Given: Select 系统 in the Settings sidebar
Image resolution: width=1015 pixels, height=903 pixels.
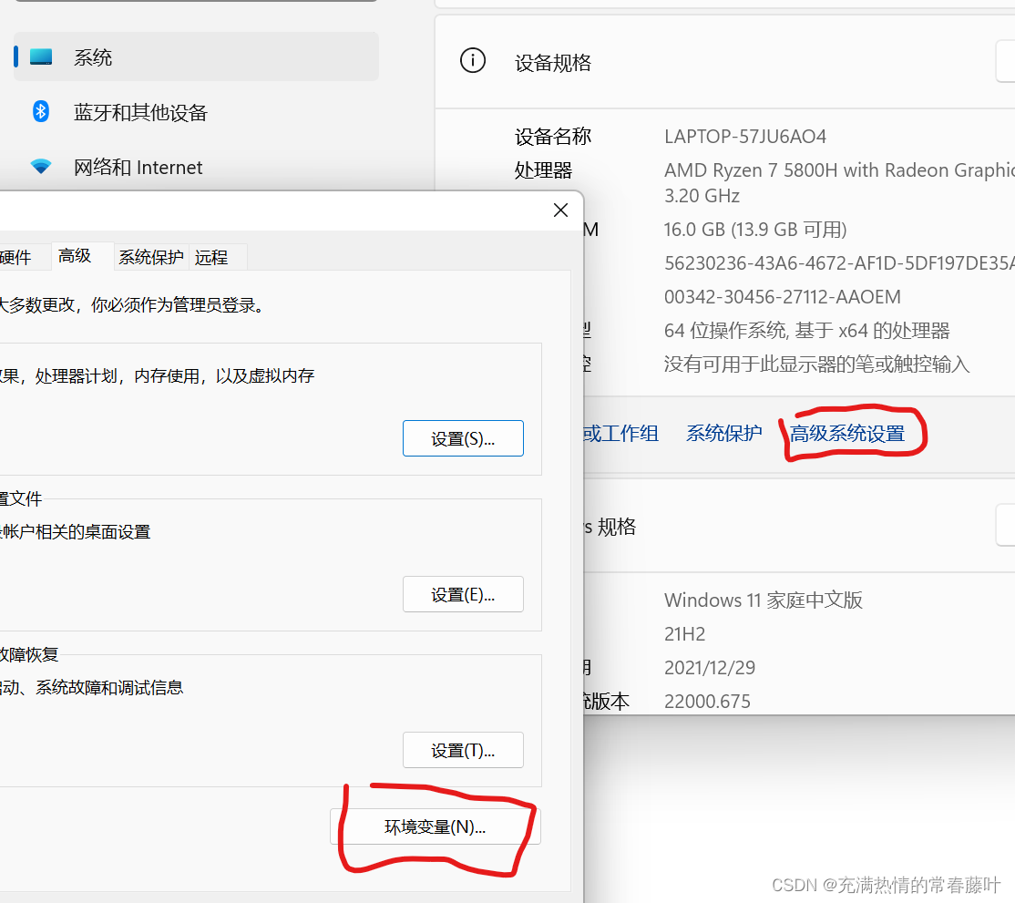Looking at the screenshot, I should pyautogui.click(x=196, y=57).
